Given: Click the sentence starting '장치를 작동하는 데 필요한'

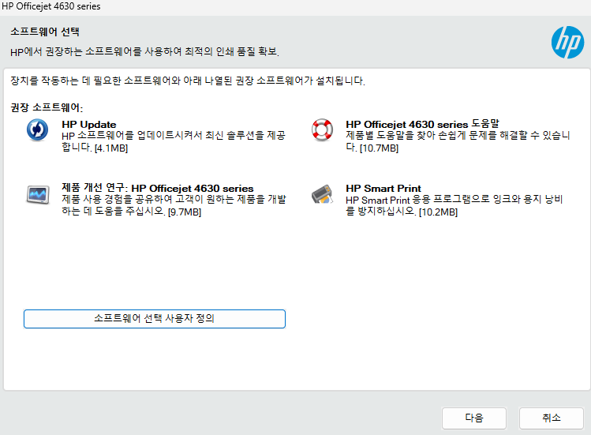Looking at the screenshot, I should (188, 81).
